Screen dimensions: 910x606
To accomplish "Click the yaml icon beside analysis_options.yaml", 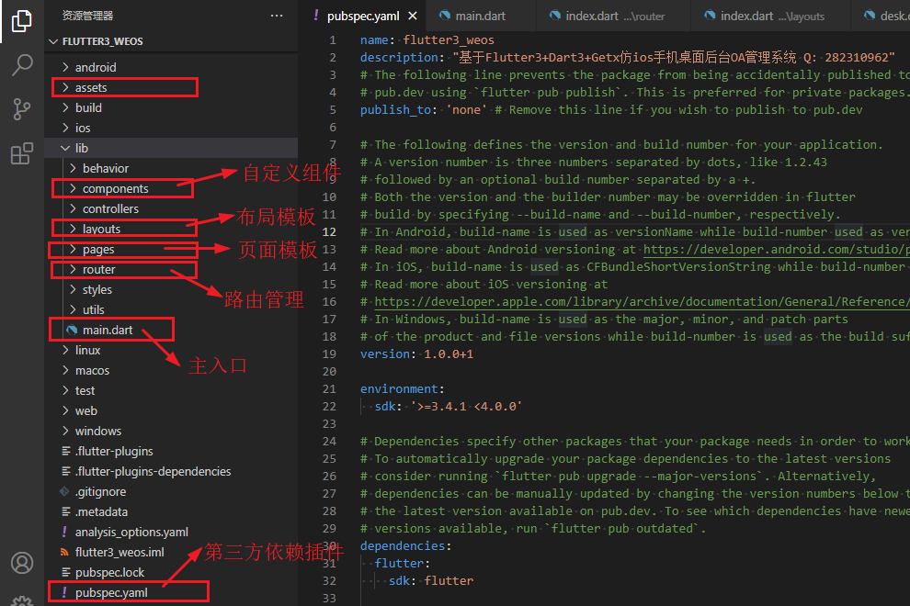I will click(x=64, y=532).
